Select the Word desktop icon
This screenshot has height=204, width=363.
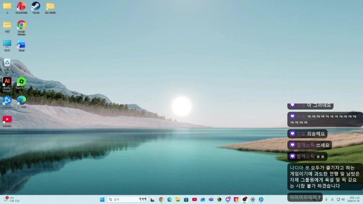coord(21,44)
